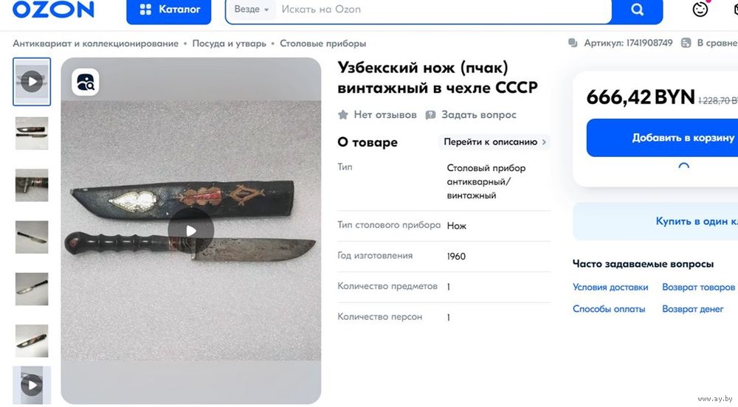Screen dimensions: 738x407
Task: Copy the Артикул number icon
Action: [x=573, y=43]
